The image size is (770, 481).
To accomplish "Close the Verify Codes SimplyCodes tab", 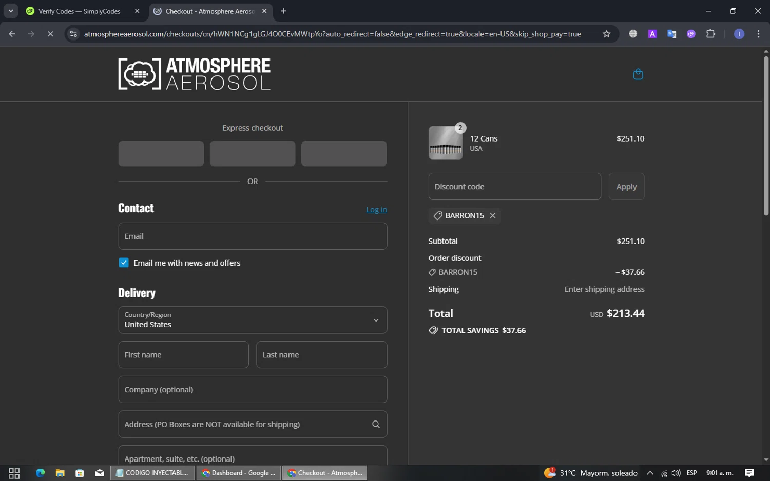I will pyautogui.click(x=137, y=11).
